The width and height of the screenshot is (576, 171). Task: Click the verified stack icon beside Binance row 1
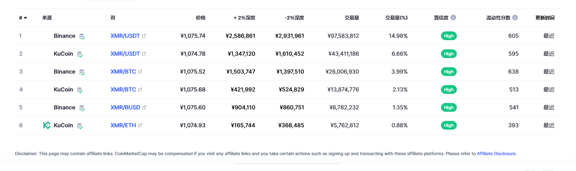click(82, 36)
